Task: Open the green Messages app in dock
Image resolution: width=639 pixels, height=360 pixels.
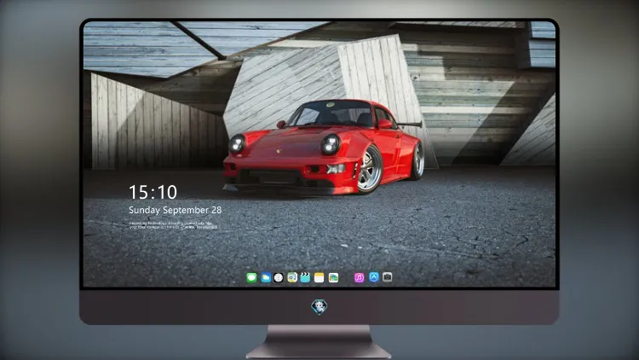Action: [251, 277]
